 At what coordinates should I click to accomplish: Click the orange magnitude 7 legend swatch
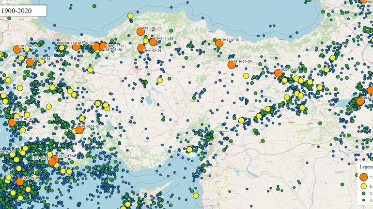[x=363, y=177]
